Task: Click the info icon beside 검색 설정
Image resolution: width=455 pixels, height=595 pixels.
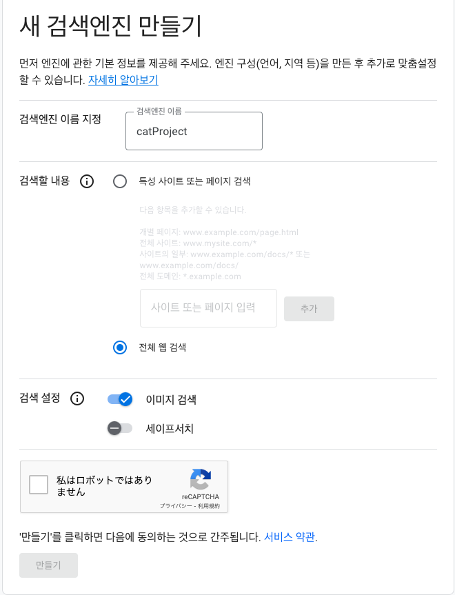Action: pos(77,399)
